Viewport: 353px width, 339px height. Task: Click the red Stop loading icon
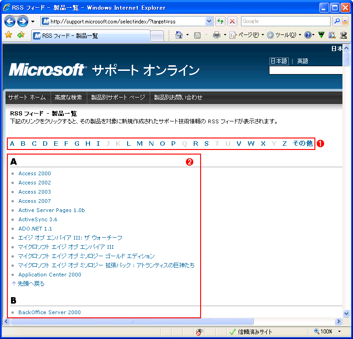[x=232, y=22]
